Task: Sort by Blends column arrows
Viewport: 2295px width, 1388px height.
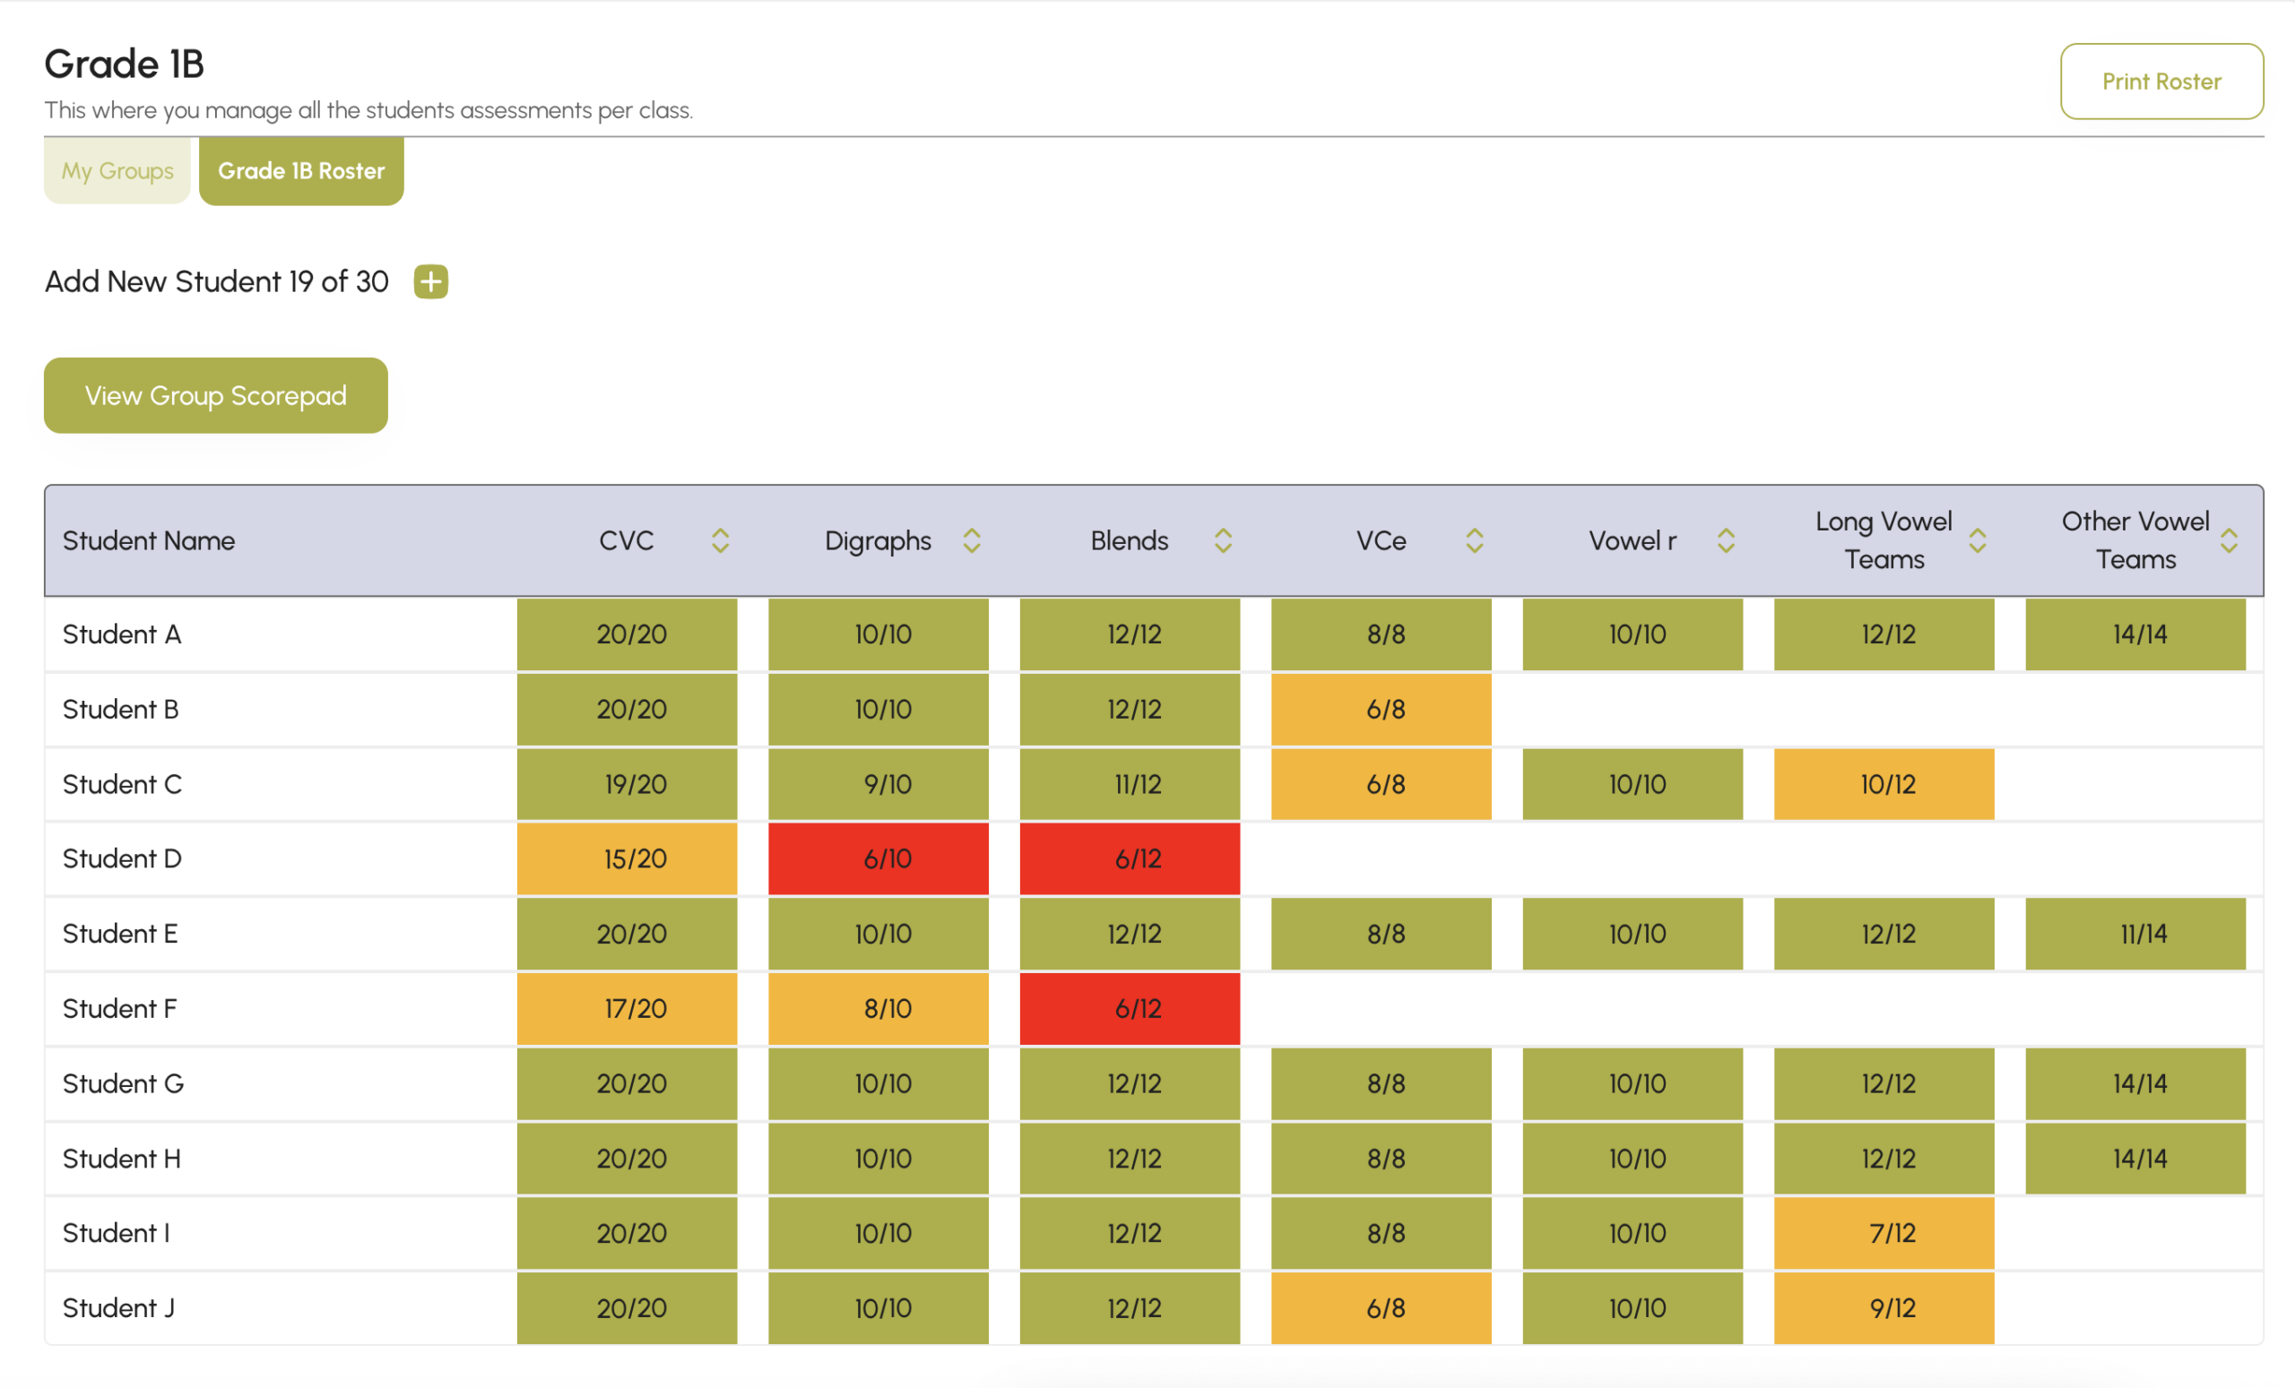Action: point(1223,541)
